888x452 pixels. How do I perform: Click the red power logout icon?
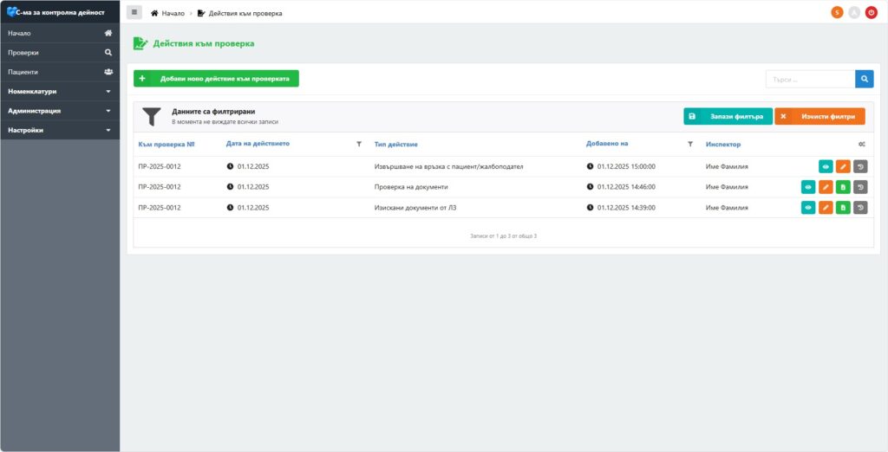coord(872,12)
